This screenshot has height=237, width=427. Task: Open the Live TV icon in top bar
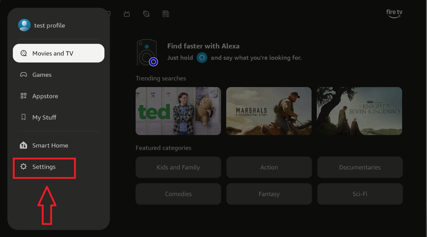127,14
